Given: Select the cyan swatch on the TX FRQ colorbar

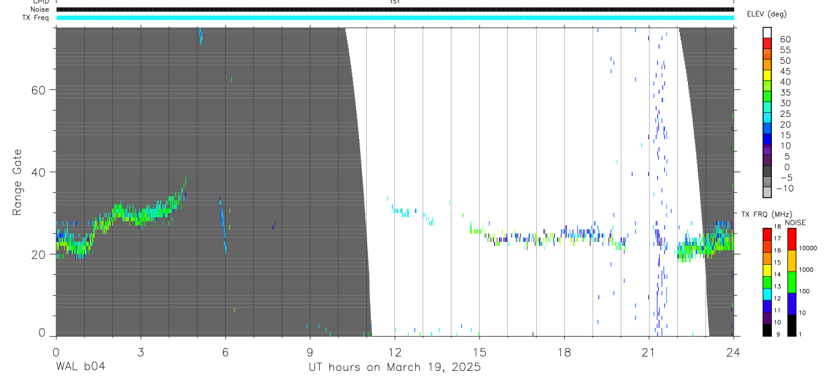Looking at the screenshot, I should tap(767, 293).
